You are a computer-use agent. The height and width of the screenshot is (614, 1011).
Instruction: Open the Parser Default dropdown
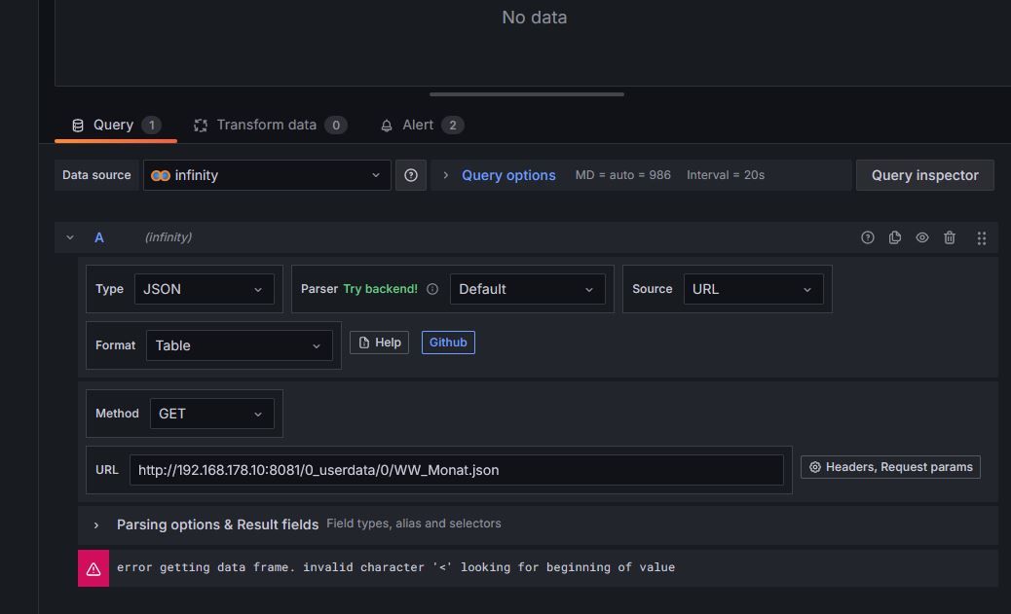pos(527,289)
